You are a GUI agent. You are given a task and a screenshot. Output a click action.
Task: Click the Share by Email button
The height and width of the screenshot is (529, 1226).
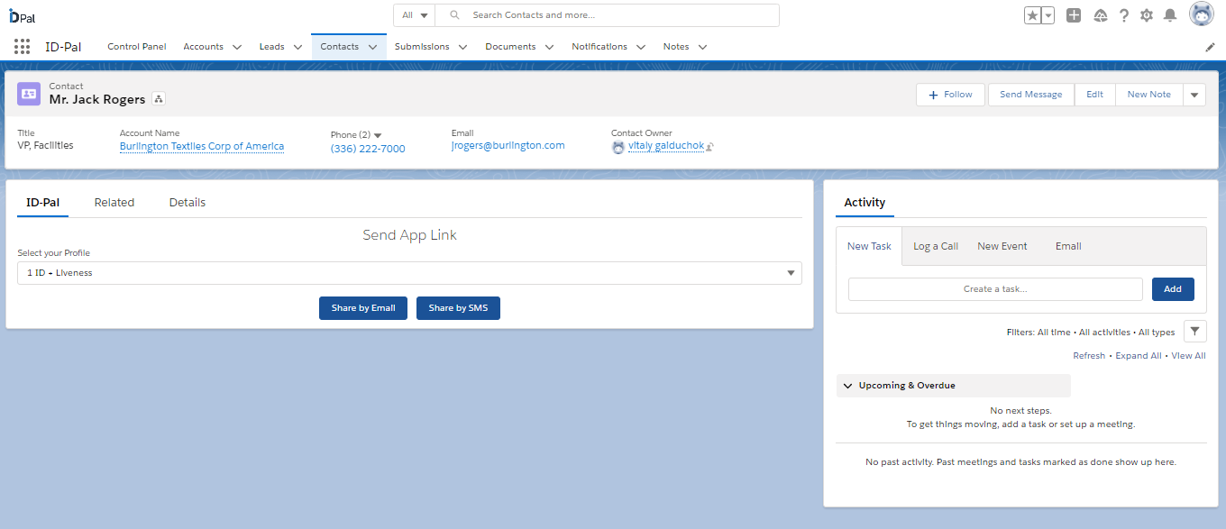(363, 308)
